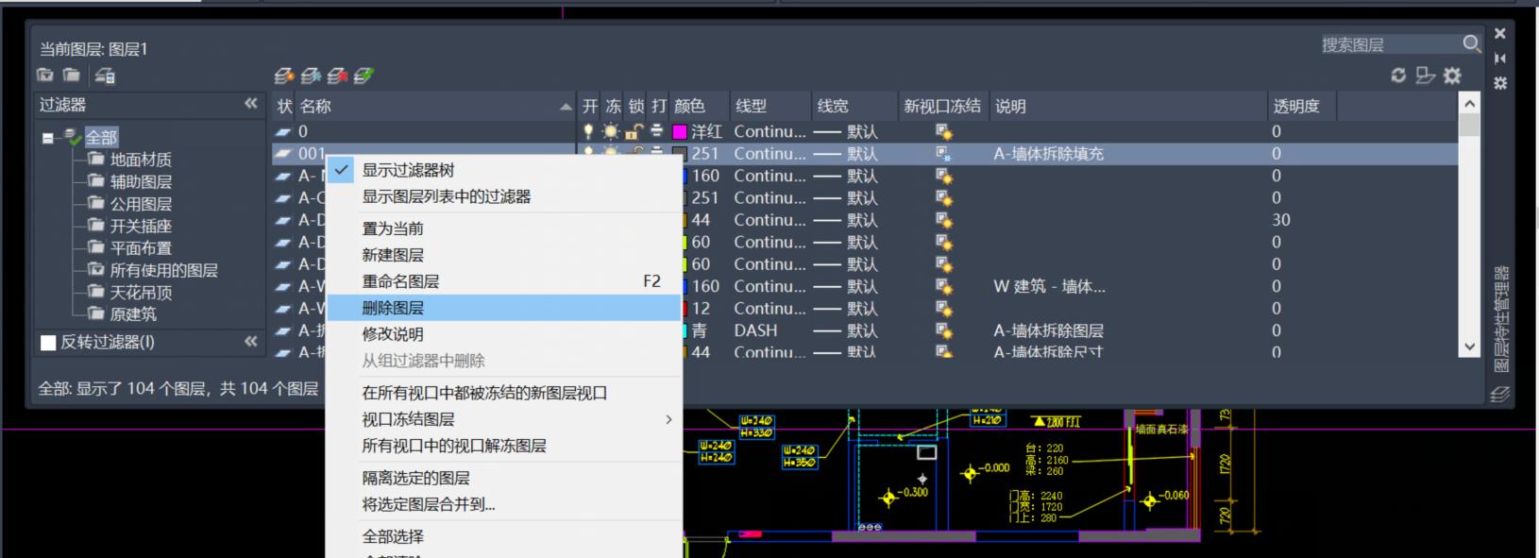Click the New Group Filter icon
This screenshot has width=1539, height=558.
pyautogui.click(x=72, y=75)
